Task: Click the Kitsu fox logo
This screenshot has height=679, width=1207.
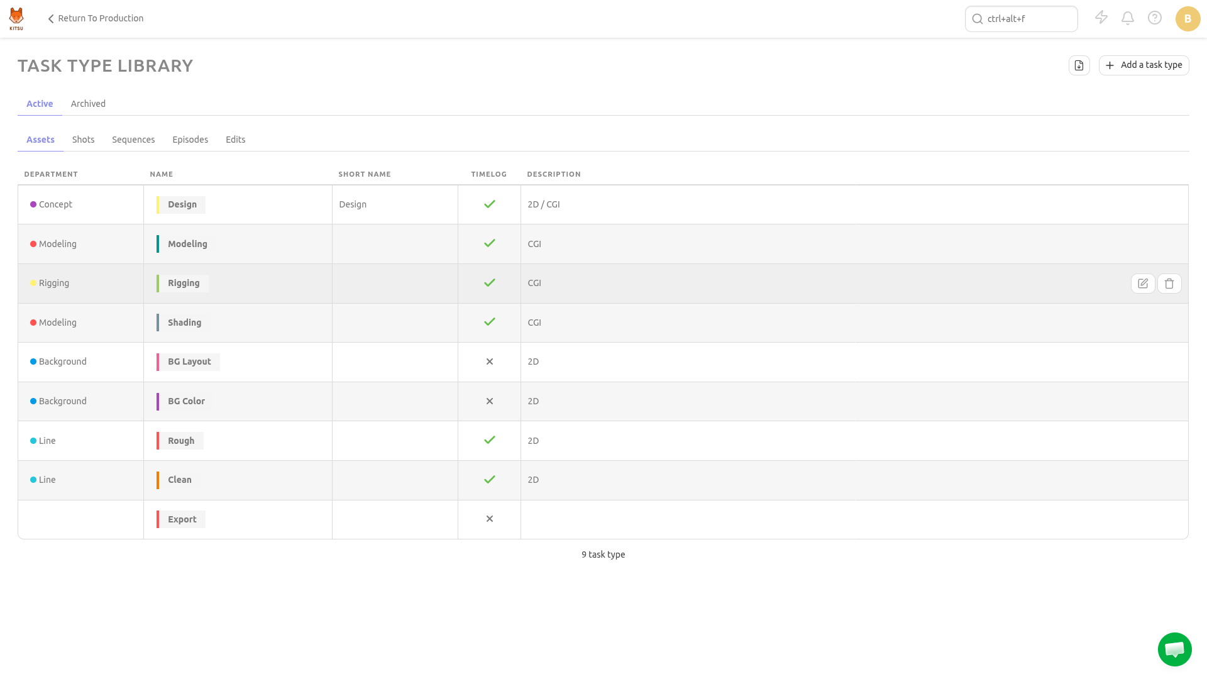Action: coord(16,18)
